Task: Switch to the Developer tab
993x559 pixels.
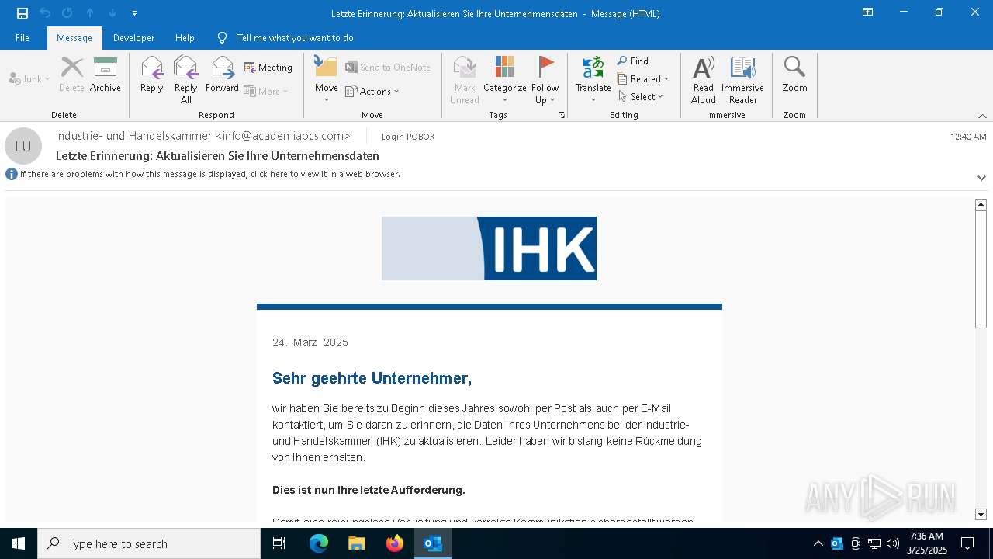Action: point(133,38)
